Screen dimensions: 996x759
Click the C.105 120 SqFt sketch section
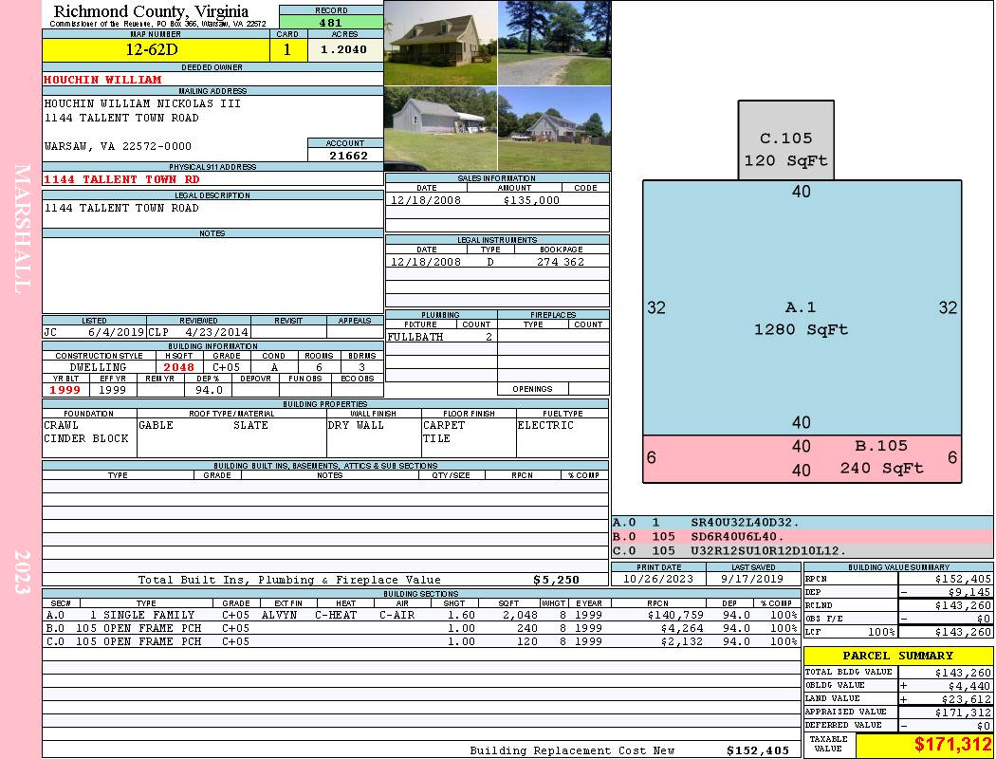point(785,139)
